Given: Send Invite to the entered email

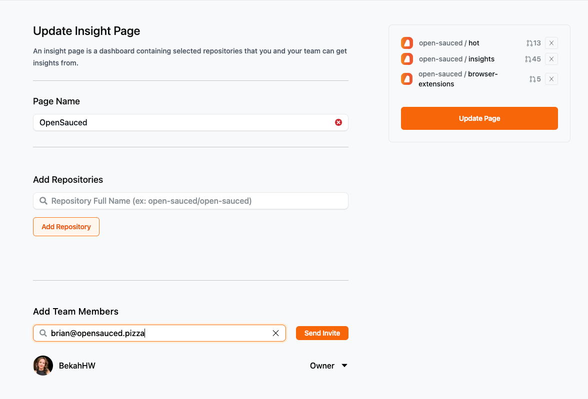Looking at the screenshot, I should click(322, 333).
